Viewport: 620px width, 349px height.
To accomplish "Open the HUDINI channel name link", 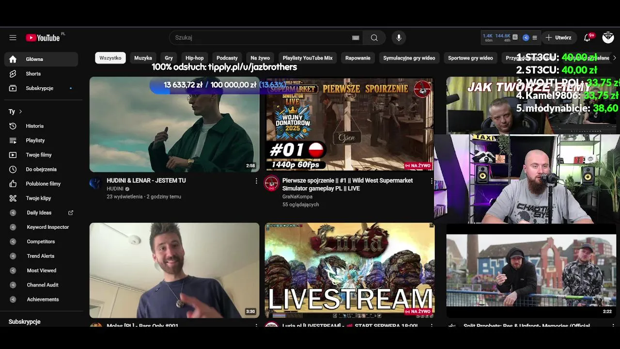I will click(x=115, y=189).
